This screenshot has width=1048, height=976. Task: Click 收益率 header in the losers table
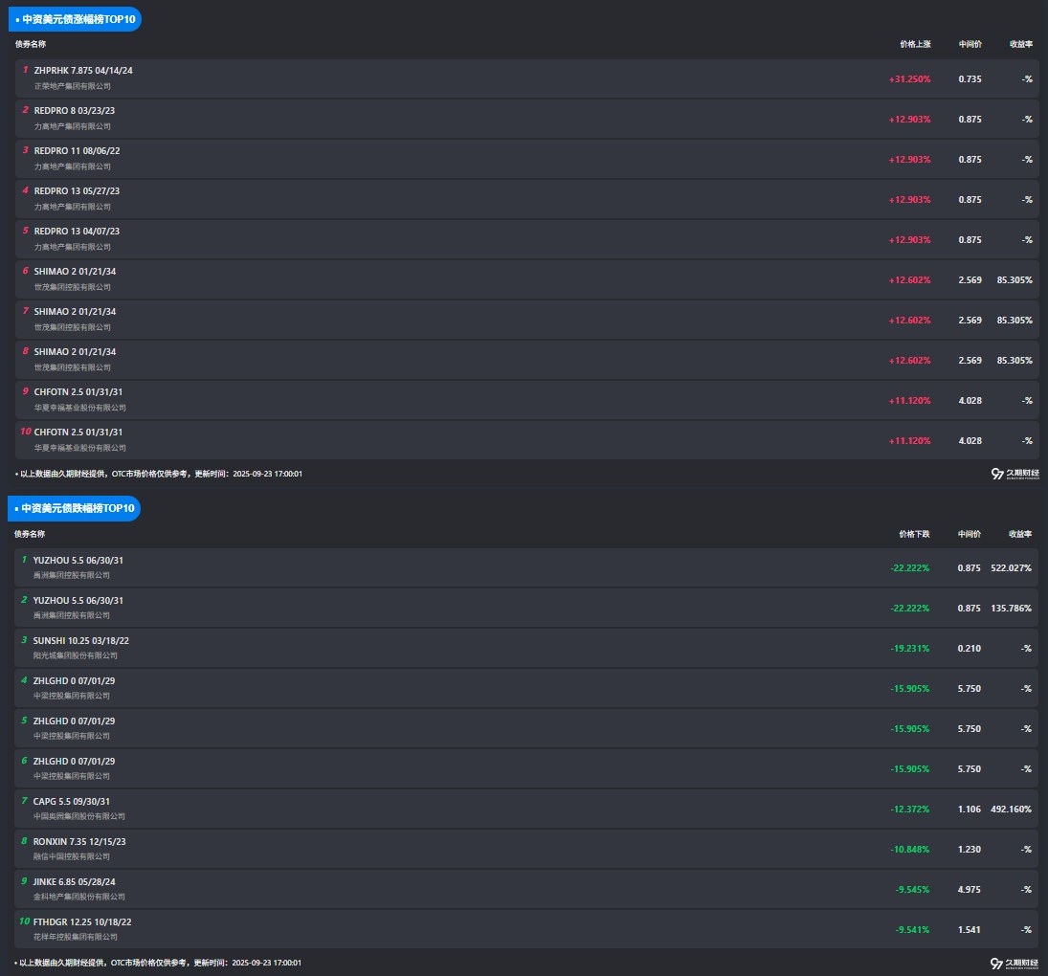point(1020,534)
